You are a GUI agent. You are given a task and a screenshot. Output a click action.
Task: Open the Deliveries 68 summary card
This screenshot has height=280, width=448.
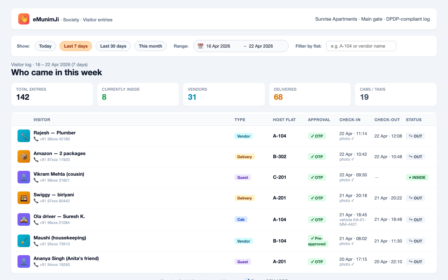pos(310,94)
